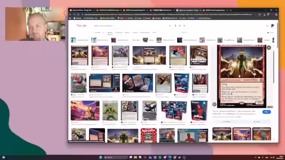
Task: Clear the search query with the X icon
Action: (170, 26)
